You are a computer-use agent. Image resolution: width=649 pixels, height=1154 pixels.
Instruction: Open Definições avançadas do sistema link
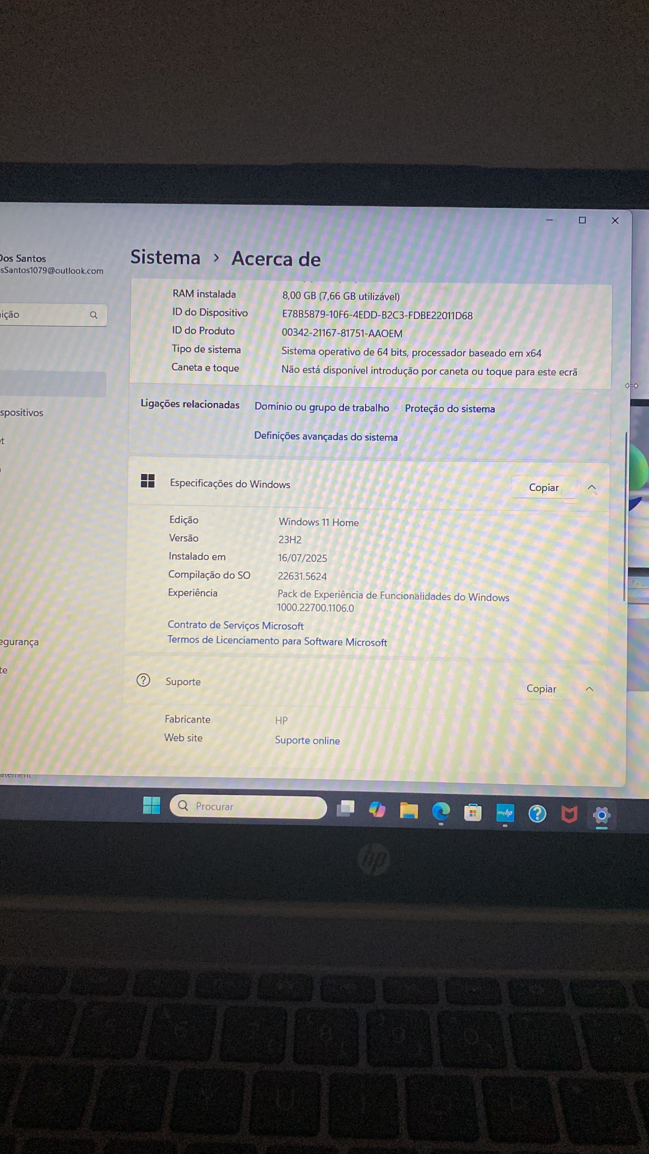coord(326,436)
